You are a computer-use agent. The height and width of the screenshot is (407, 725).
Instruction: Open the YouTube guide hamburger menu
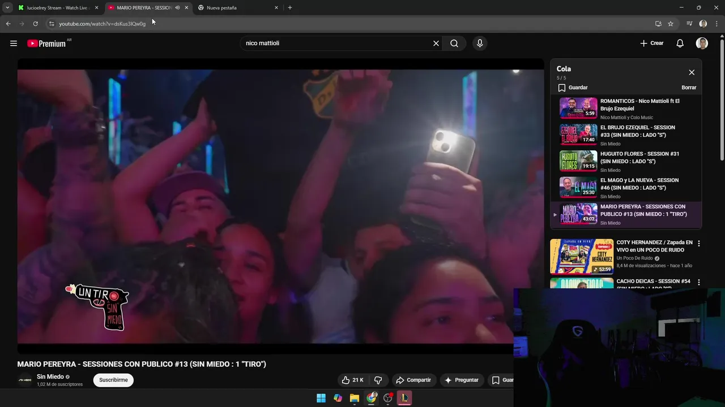pyautogui.click(x=14, y=43)
